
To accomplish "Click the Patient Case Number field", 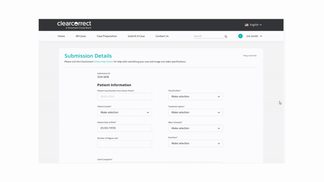I will pos(125,97).
